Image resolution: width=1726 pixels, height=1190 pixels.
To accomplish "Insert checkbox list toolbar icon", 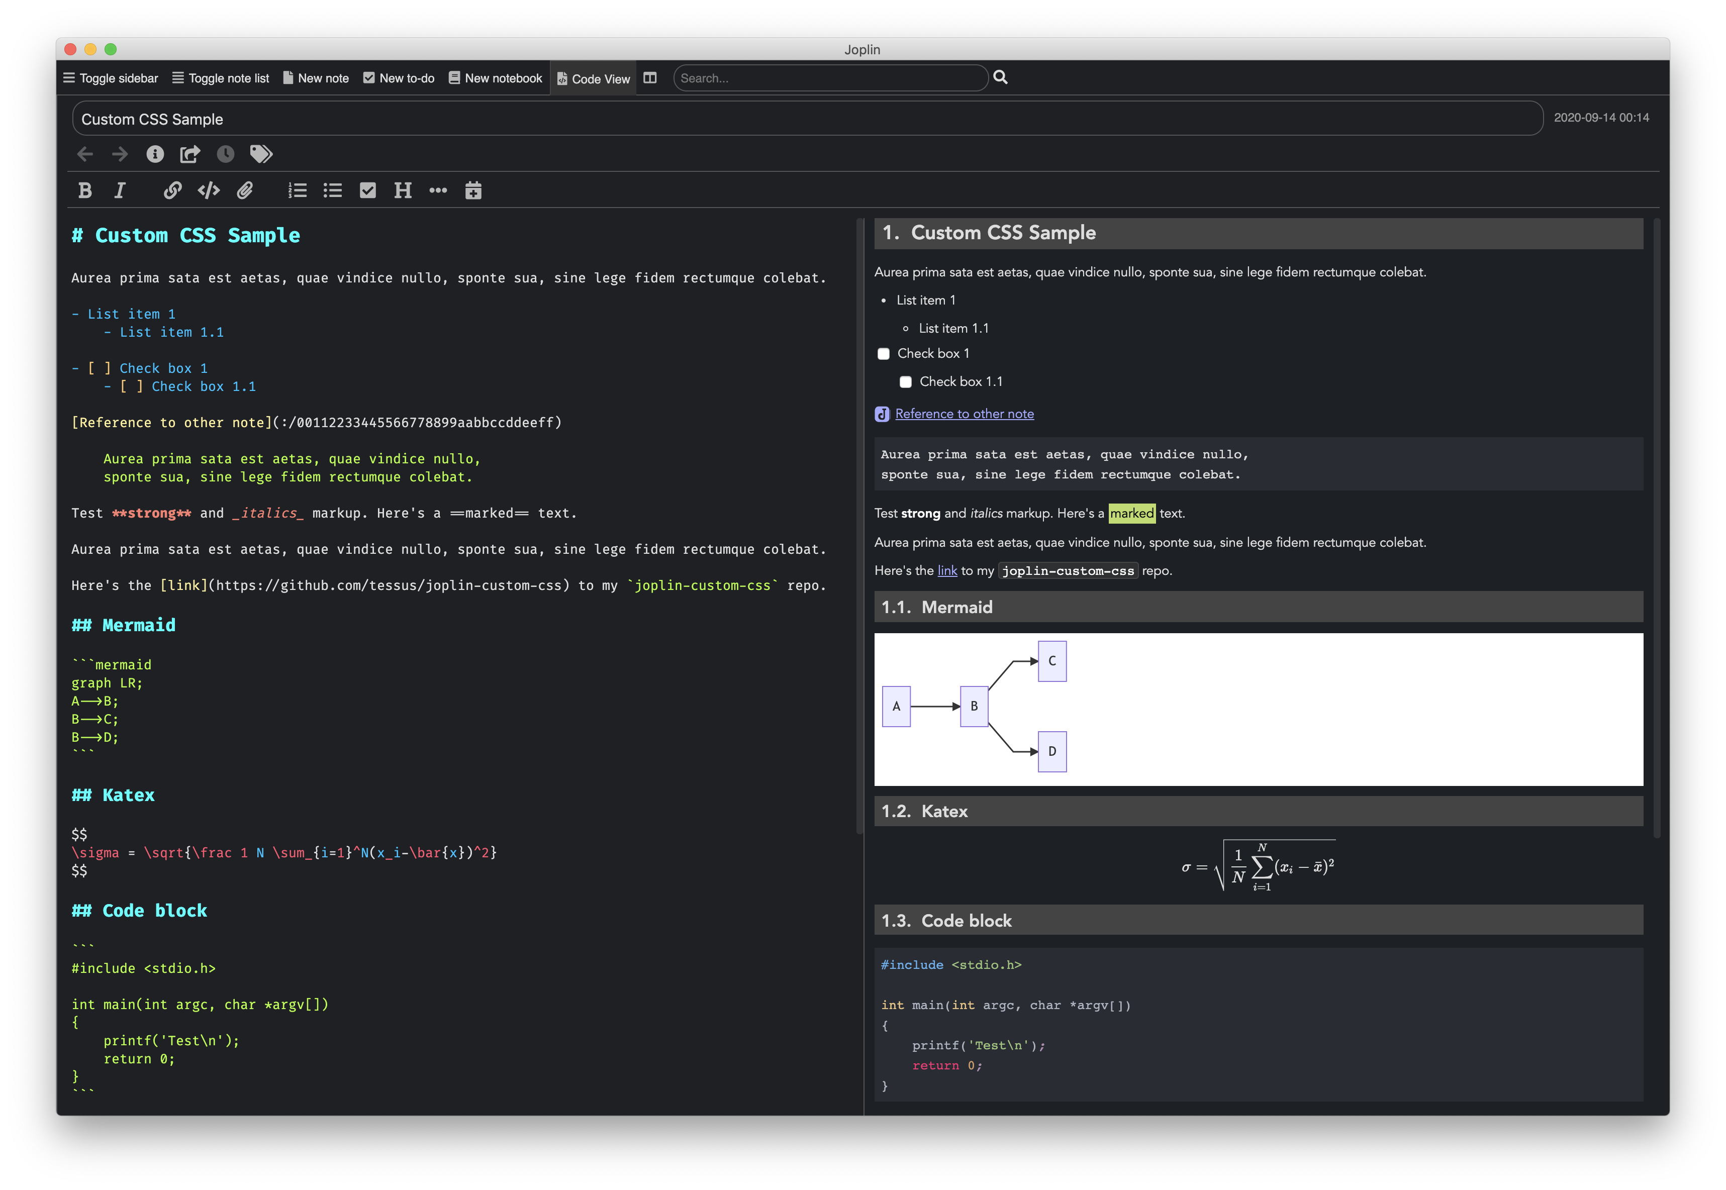I will [x=367, y=191].
